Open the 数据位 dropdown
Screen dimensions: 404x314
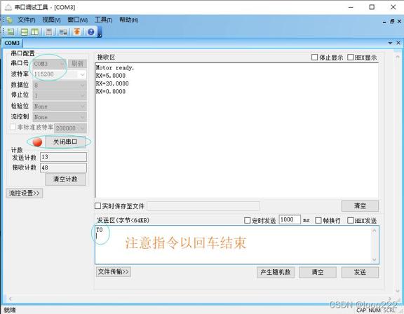(60, 86)
